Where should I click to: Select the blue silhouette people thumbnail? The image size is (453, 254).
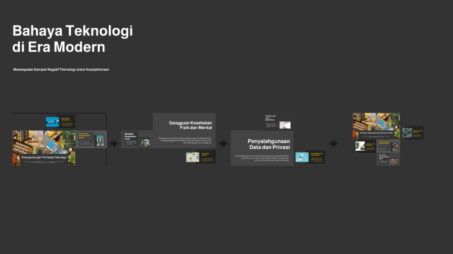point(52,122)
